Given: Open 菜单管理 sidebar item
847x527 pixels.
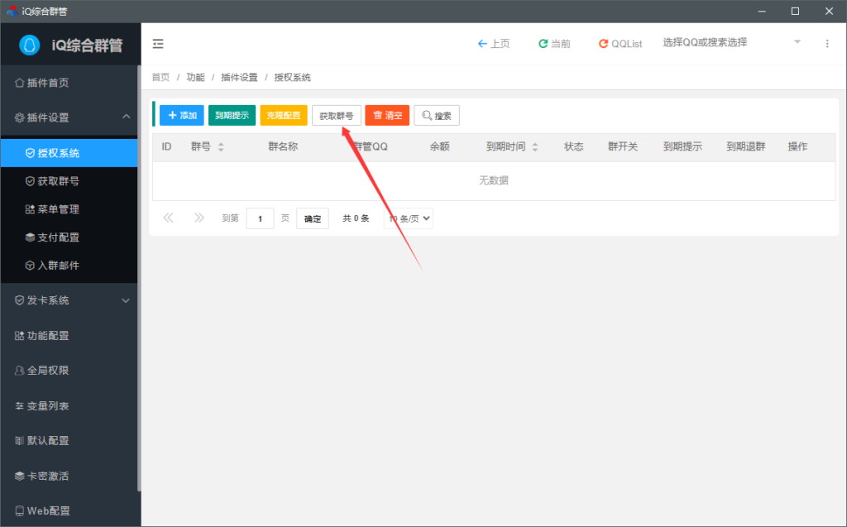Looking at the screenshot, I should [x=69, y=209].
